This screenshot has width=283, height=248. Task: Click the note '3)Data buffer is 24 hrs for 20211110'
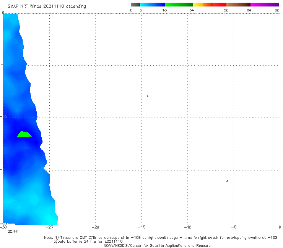tap(88, 242)
